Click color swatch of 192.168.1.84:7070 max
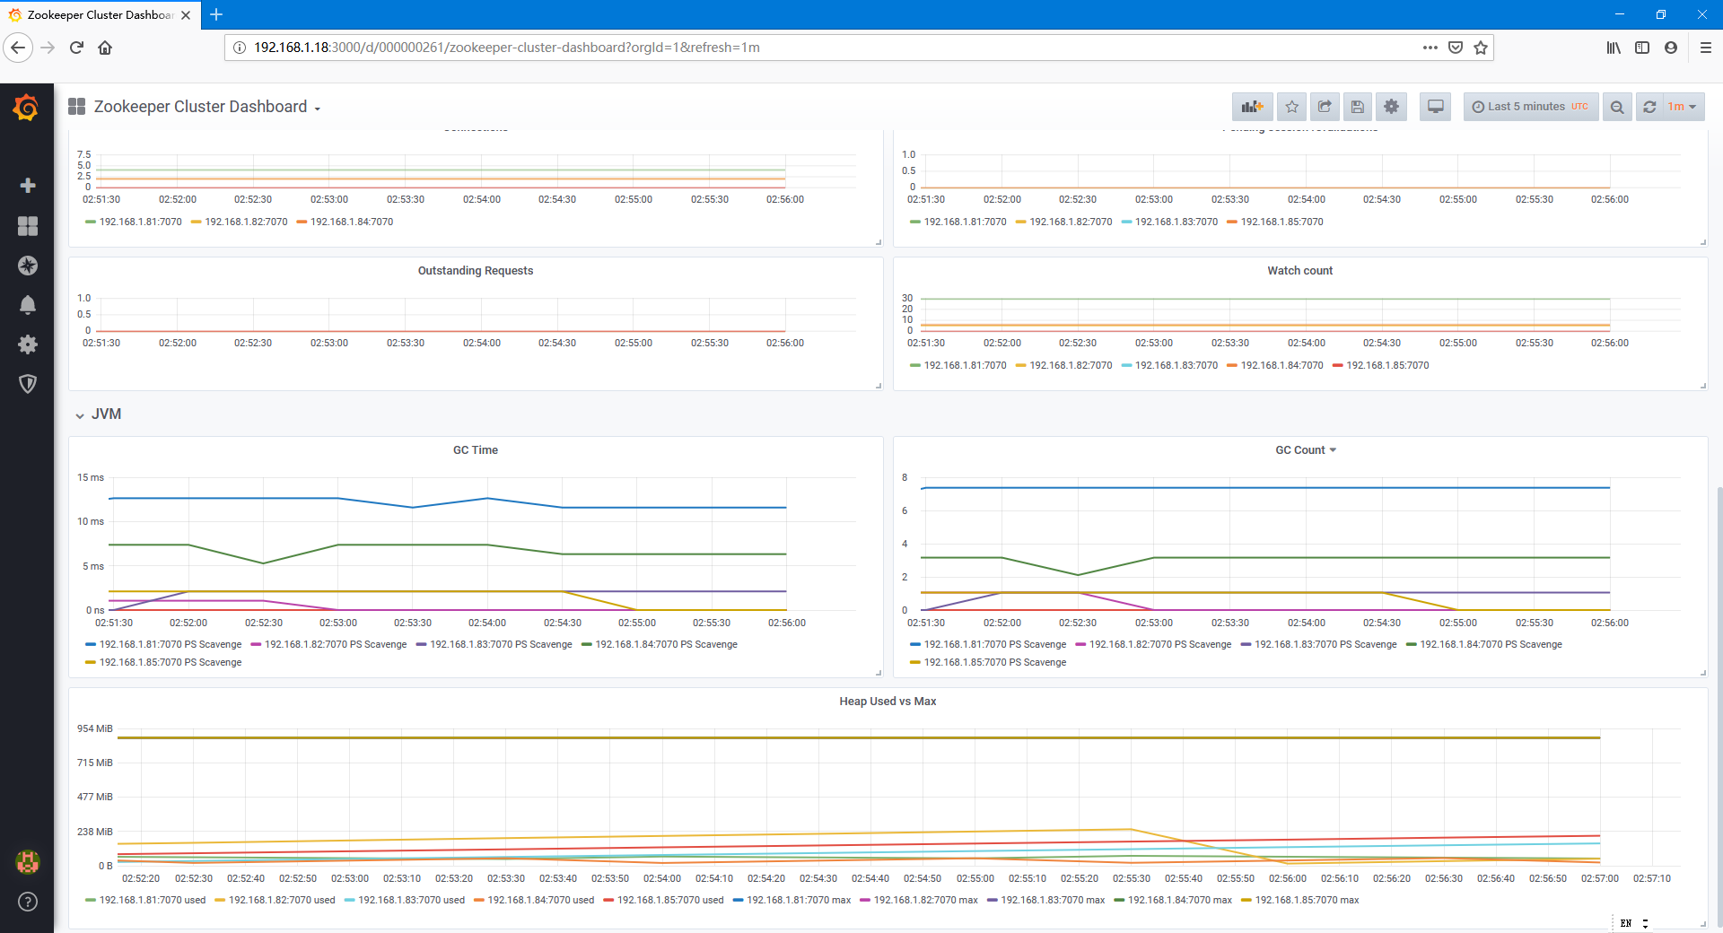The width and height of the screenshot is (1723, 933). [1120, 901]
